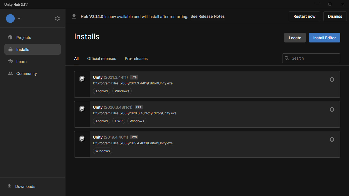Click the blue account avatar
Image resolution: width=349 pixels, height=196 pixels.
pos(10,19)
